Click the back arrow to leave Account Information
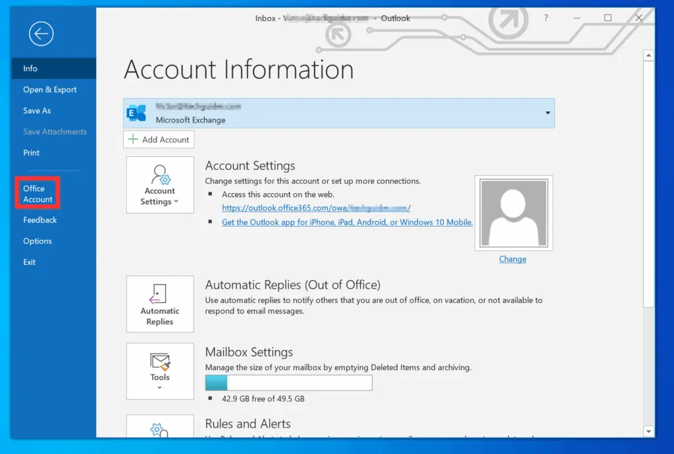This screenshot has height=454, width=674. [x=41, y=34]
